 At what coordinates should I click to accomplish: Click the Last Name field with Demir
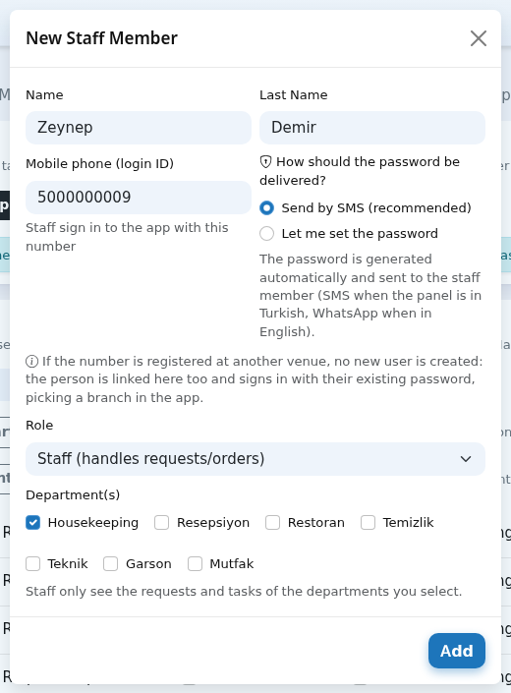tap(372, 128)
